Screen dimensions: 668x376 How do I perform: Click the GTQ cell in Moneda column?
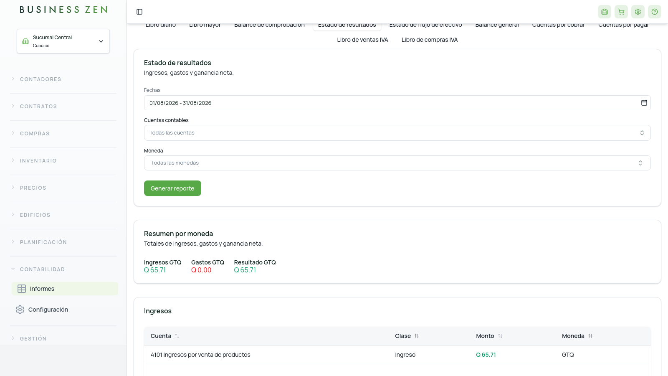(x=568, y=355)
